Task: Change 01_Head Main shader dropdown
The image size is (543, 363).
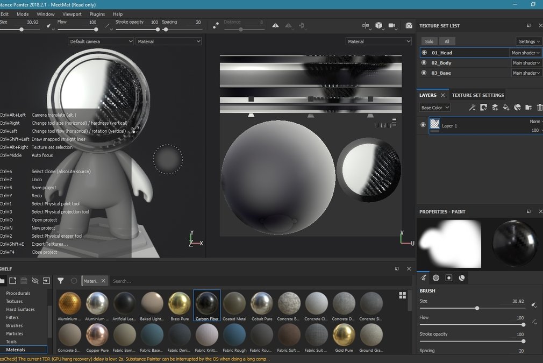Action: [x=525, y=53]
